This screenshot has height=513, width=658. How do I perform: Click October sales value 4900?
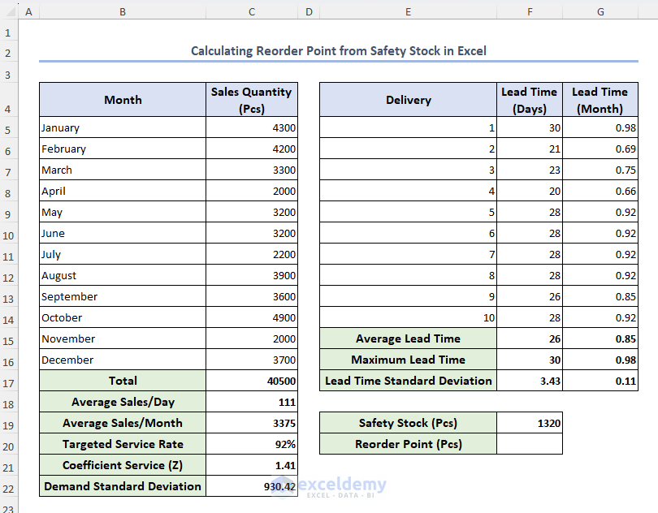click(252, 317)
